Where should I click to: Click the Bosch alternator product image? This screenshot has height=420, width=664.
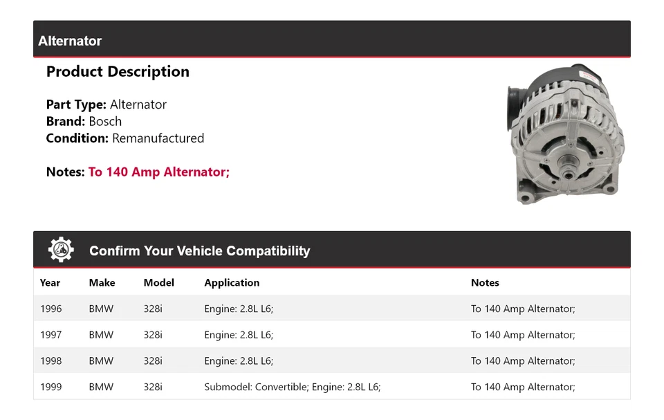[x=566, y=134]
